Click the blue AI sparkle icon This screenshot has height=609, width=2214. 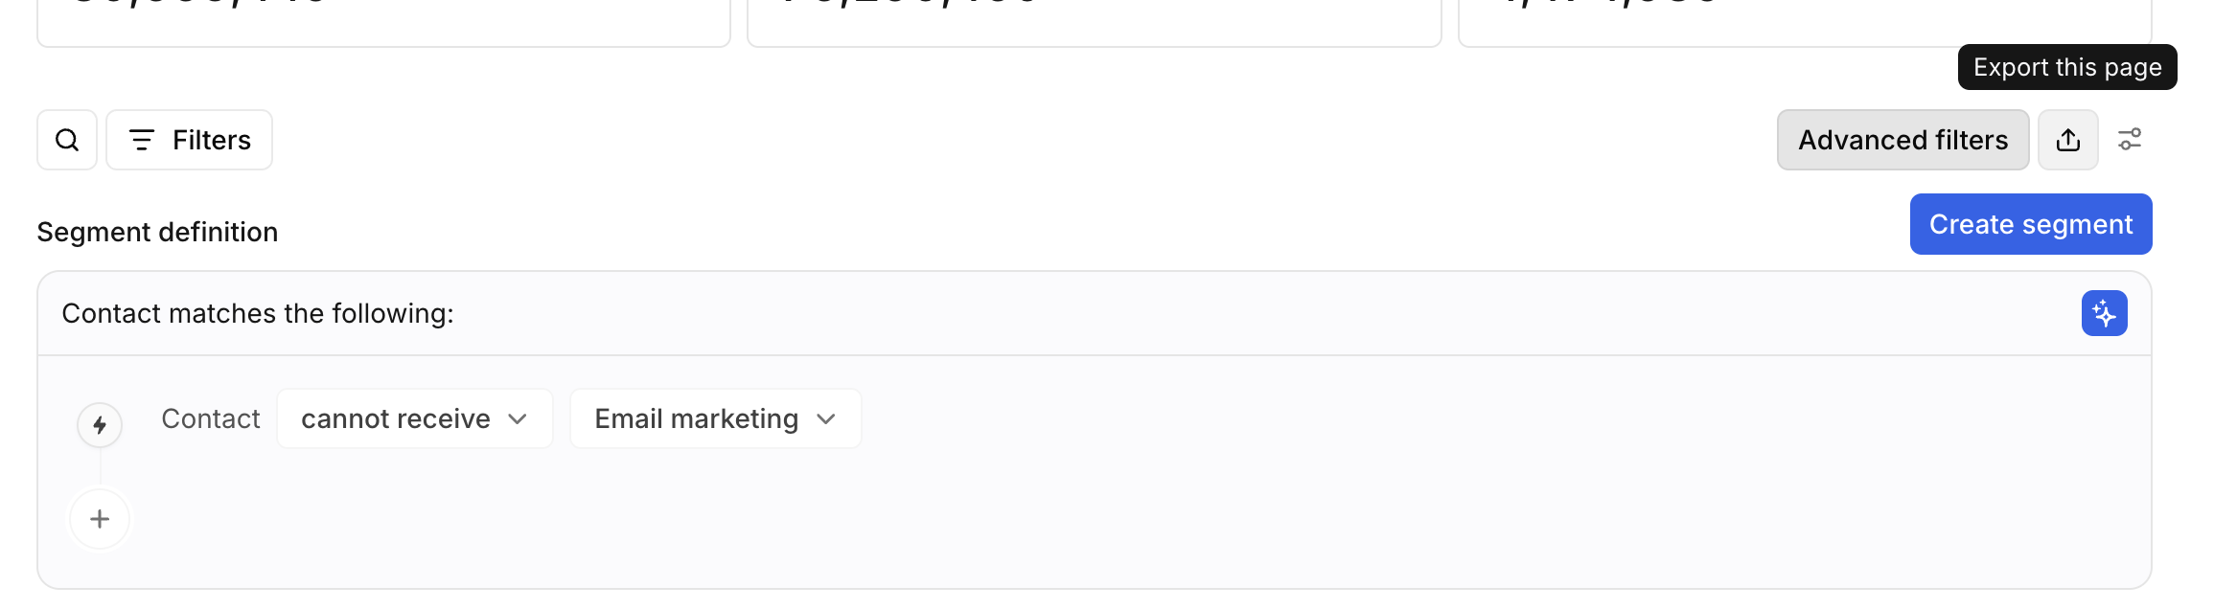(2104, 313)
